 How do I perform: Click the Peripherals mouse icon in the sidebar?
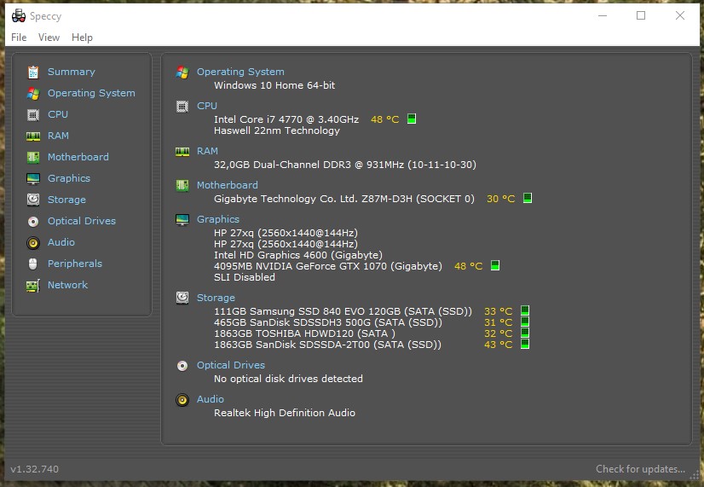click(32, 264)
